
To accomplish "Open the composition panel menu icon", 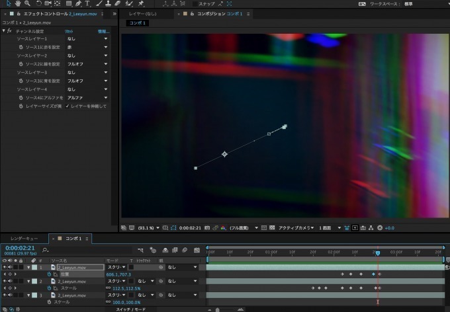I will [248, 14].
